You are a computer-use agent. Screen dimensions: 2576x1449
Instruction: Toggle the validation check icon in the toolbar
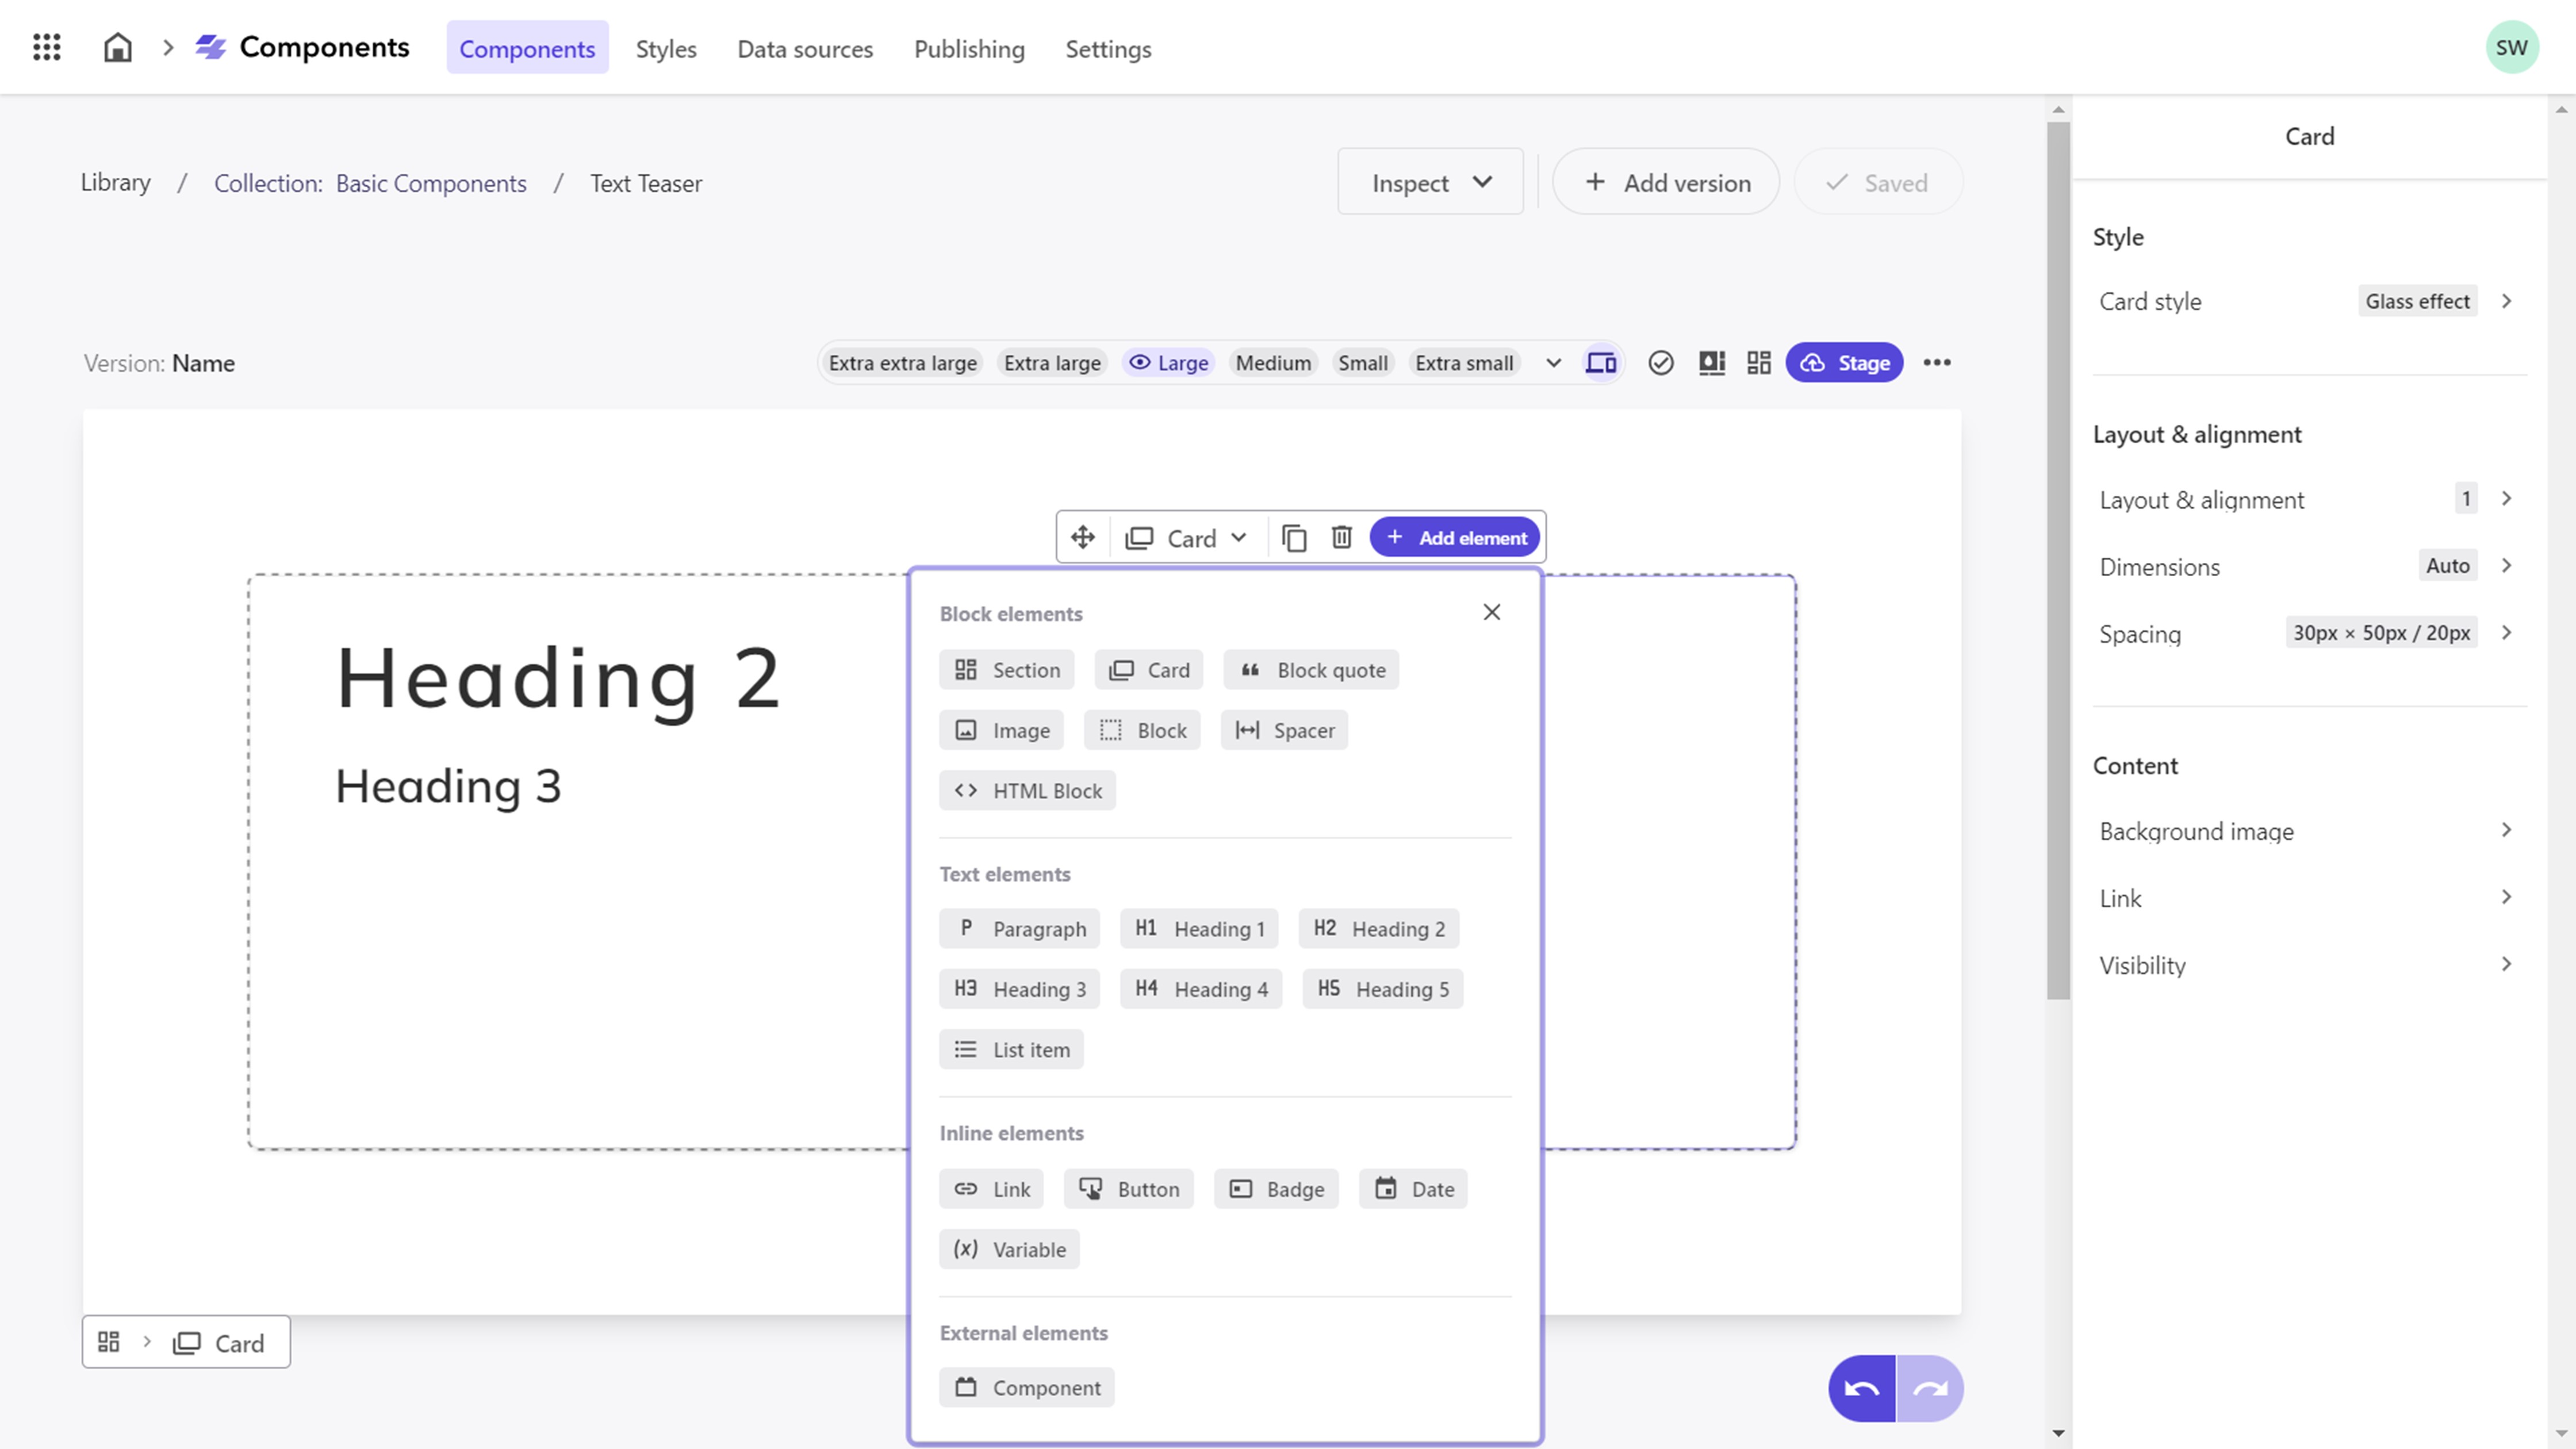click(x=1661, y=362)
